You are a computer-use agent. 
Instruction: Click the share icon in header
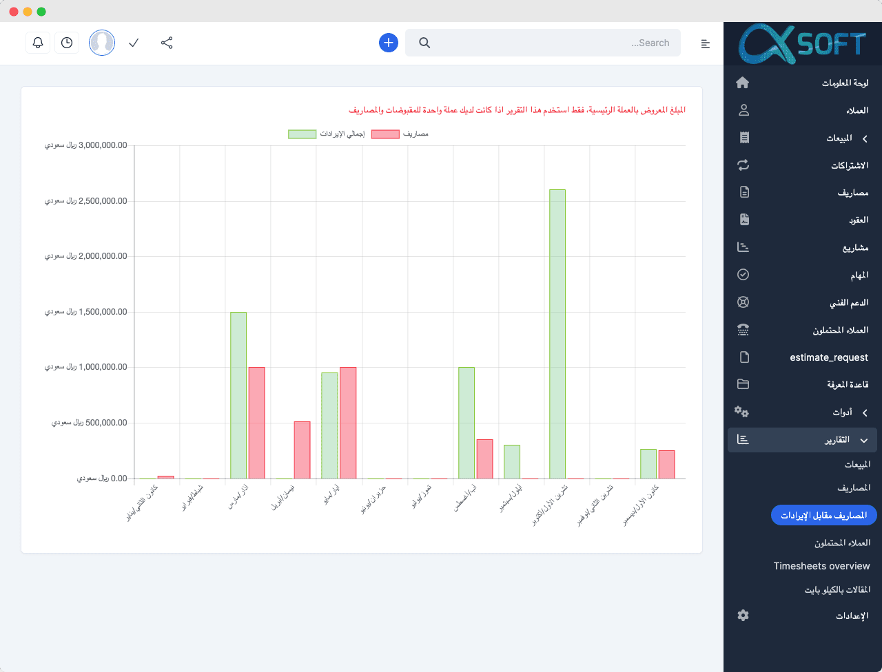pos(167,43)
